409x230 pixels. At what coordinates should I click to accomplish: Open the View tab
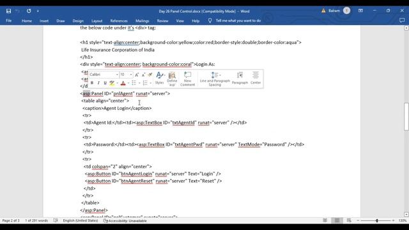(x=180, y=20)
